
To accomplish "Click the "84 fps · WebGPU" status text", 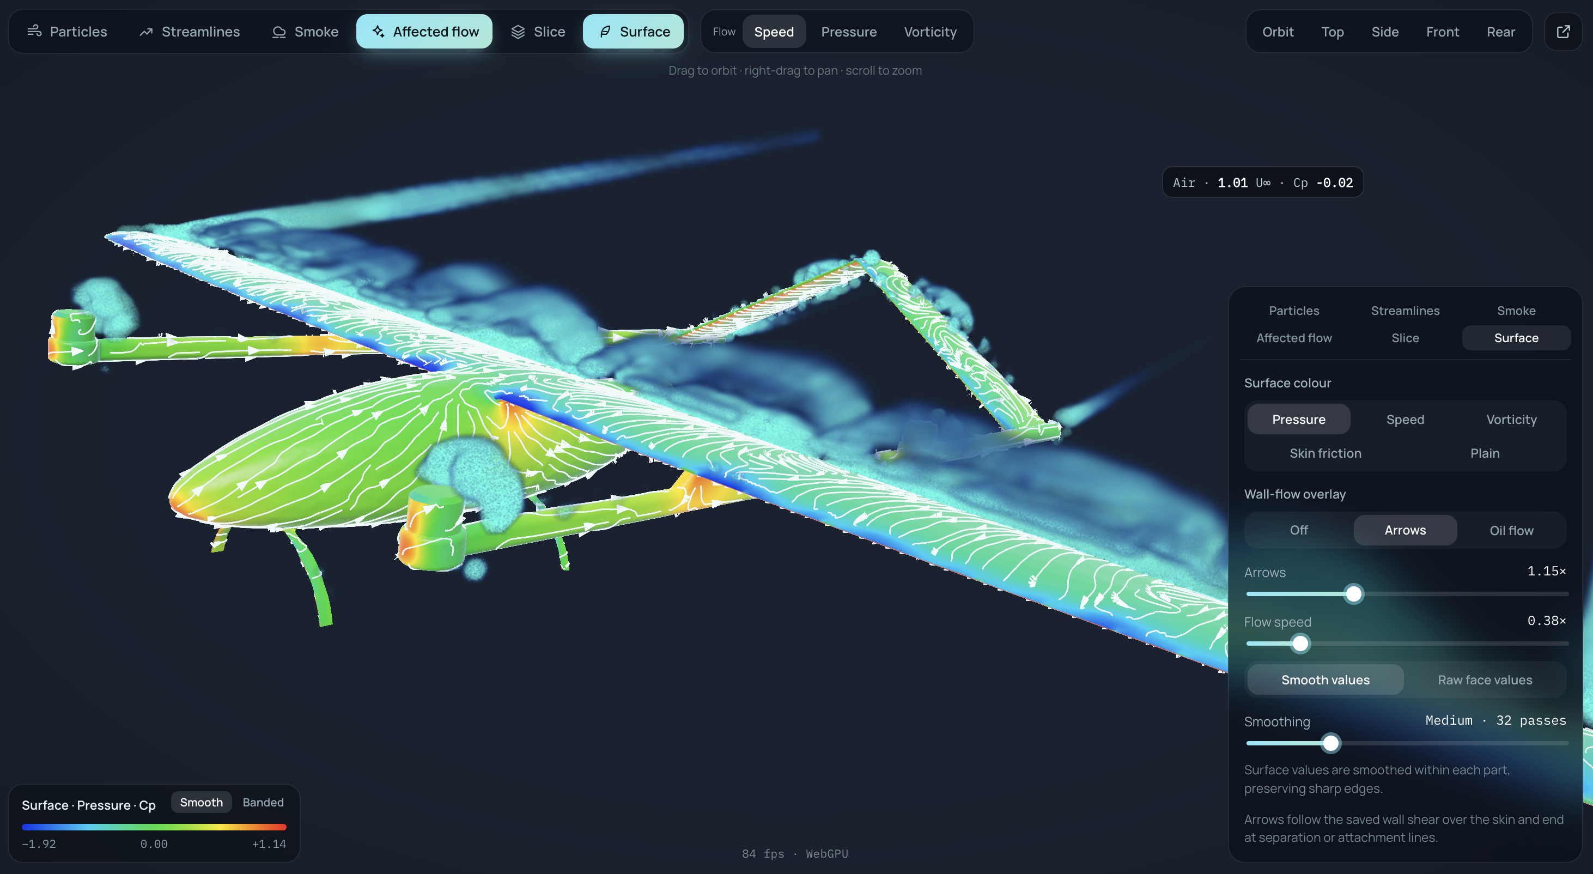I will point(795,854).
